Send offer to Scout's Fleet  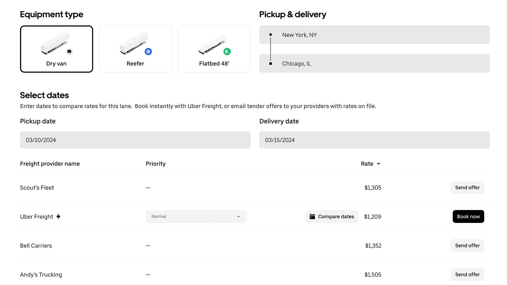point(467,187)
